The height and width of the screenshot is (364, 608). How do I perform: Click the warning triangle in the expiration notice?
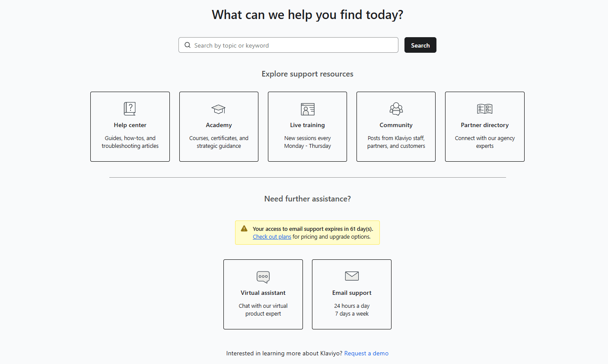[244, 228]
